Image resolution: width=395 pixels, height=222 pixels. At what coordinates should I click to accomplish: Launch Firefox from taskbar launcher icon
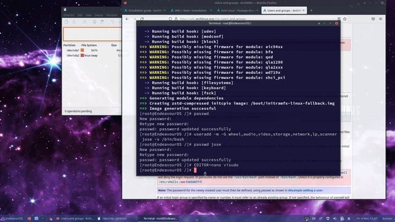pos(29,218)
